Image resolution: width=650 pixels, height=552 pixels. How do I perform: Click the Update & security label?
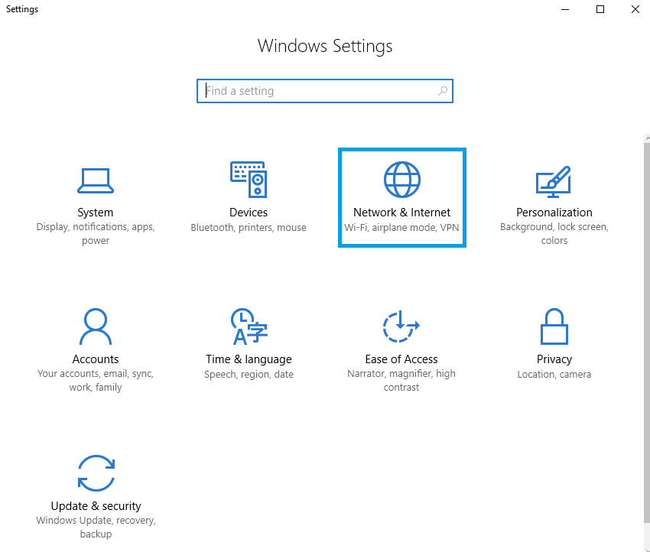click(x=96, y=506)
